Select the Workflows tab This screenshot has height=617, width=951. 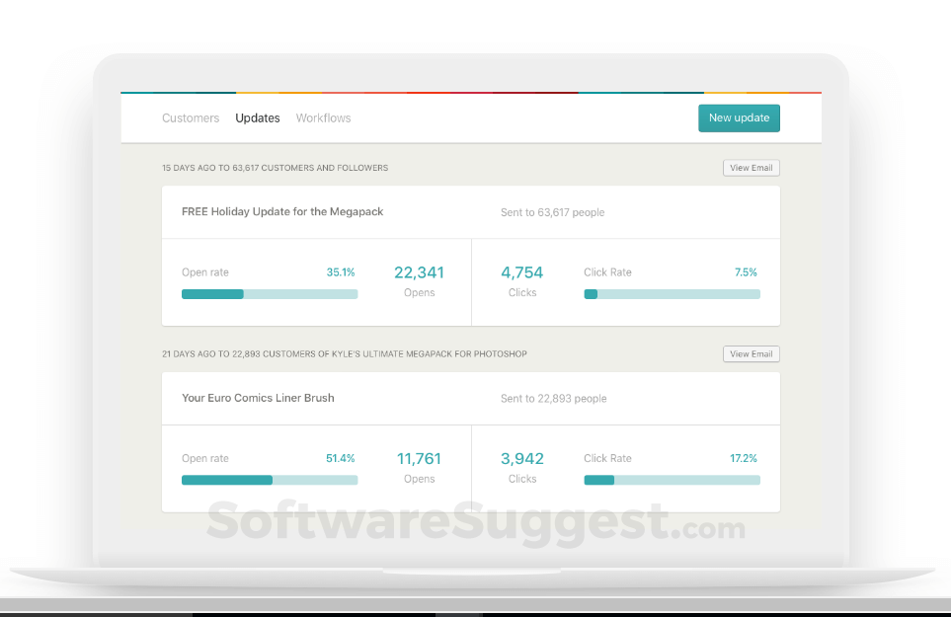323,117
